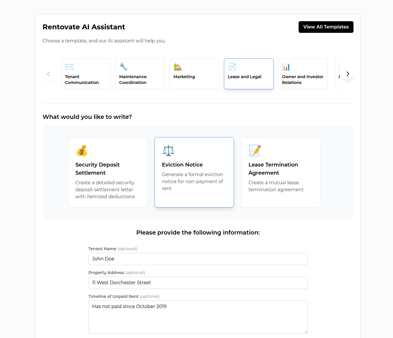Image resolution: width=393 pixels, height=338 pixels.
Task: Click the money bag icon on Security Deposit
Action: pyautogui.click(x=82, y=150)
